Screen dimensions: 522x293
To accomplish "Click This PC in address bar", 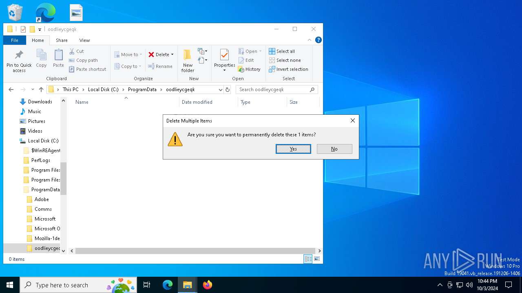I will click(71, 90).
